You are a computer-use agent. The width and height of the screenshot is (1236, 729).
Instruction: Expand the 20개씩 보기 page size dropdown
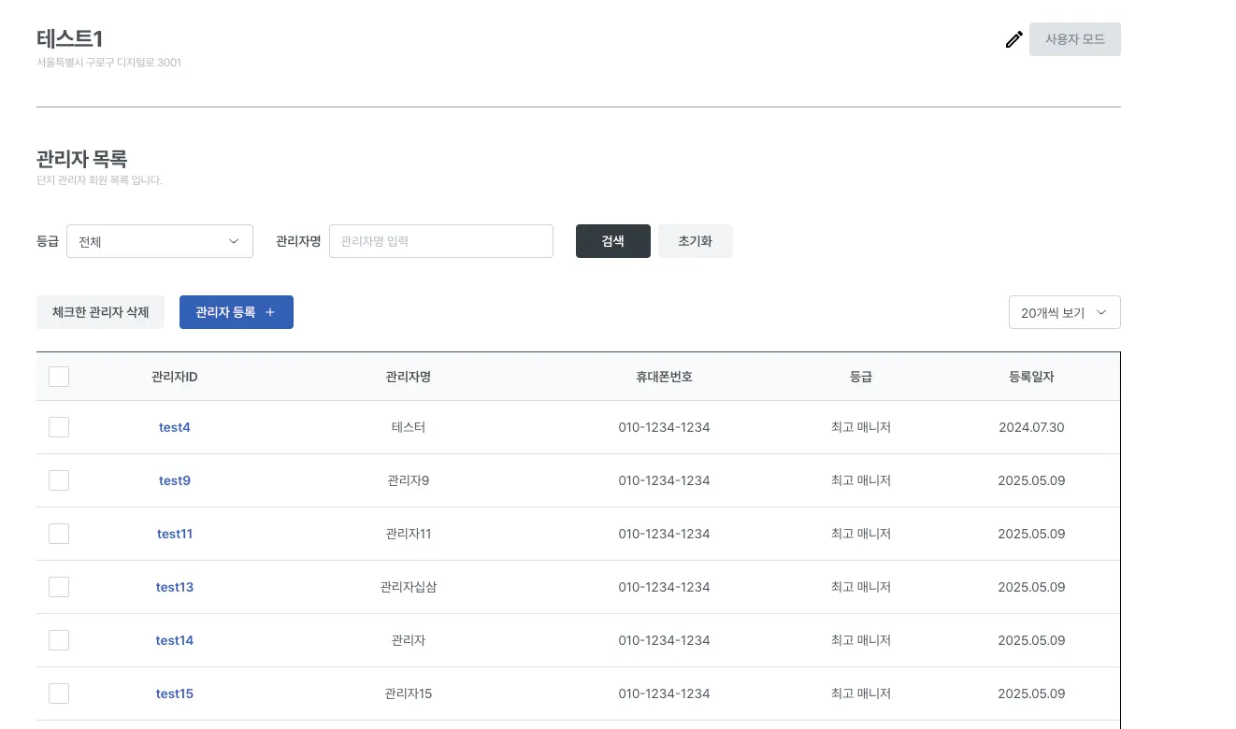coord(1065,313)
